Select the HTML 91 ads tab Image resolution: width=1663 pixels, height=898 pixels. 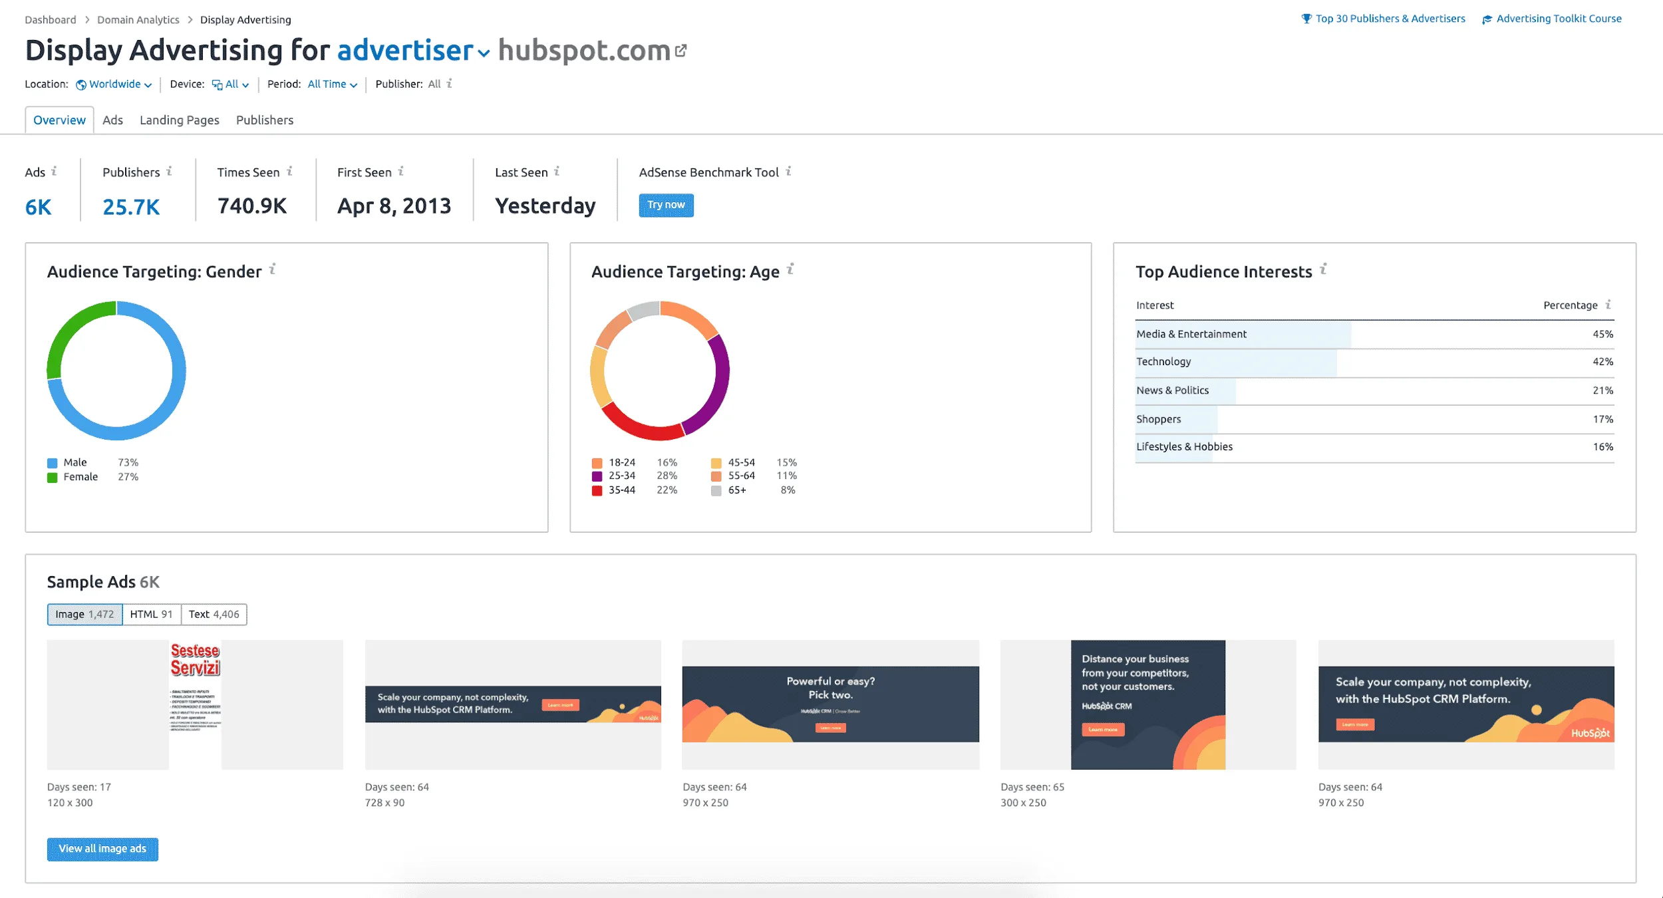[x=152, y=614]
